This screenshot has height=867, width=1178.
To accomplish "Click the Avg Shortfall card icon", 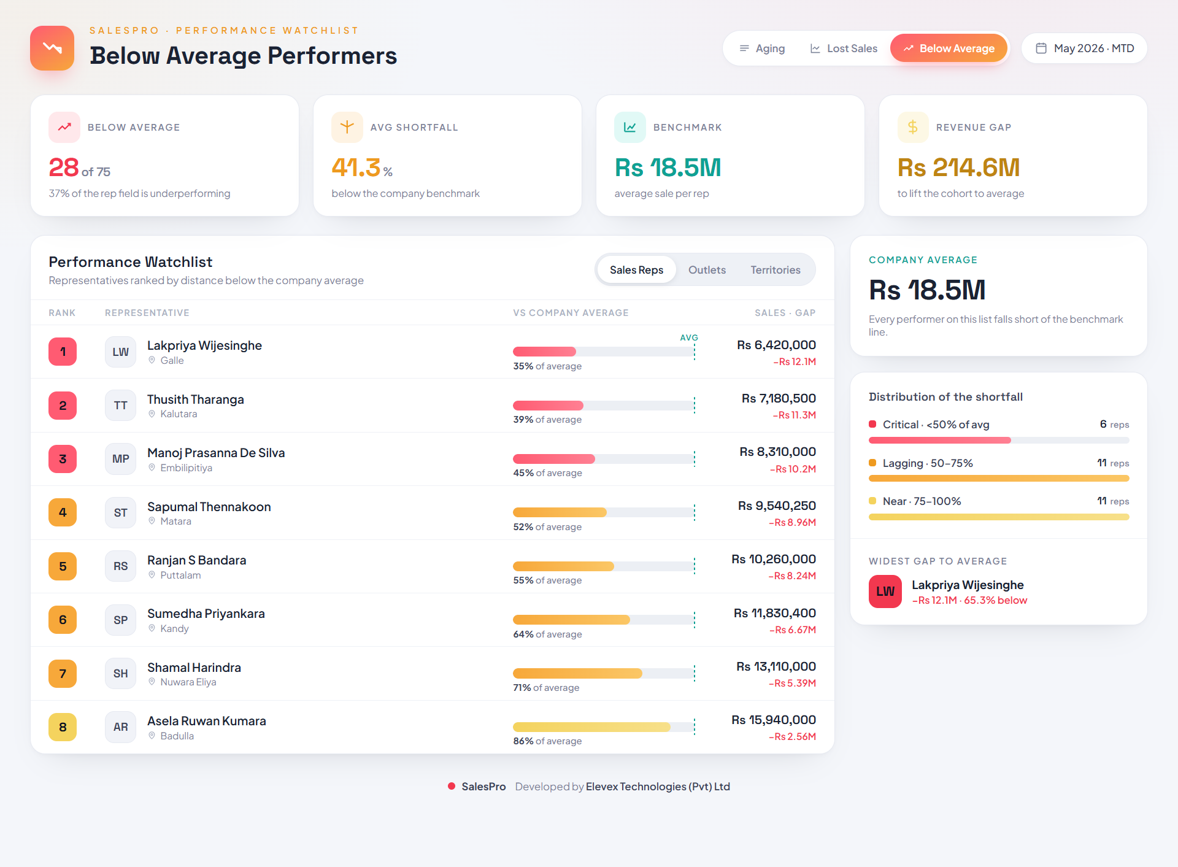I will click(x=347, y=127).
